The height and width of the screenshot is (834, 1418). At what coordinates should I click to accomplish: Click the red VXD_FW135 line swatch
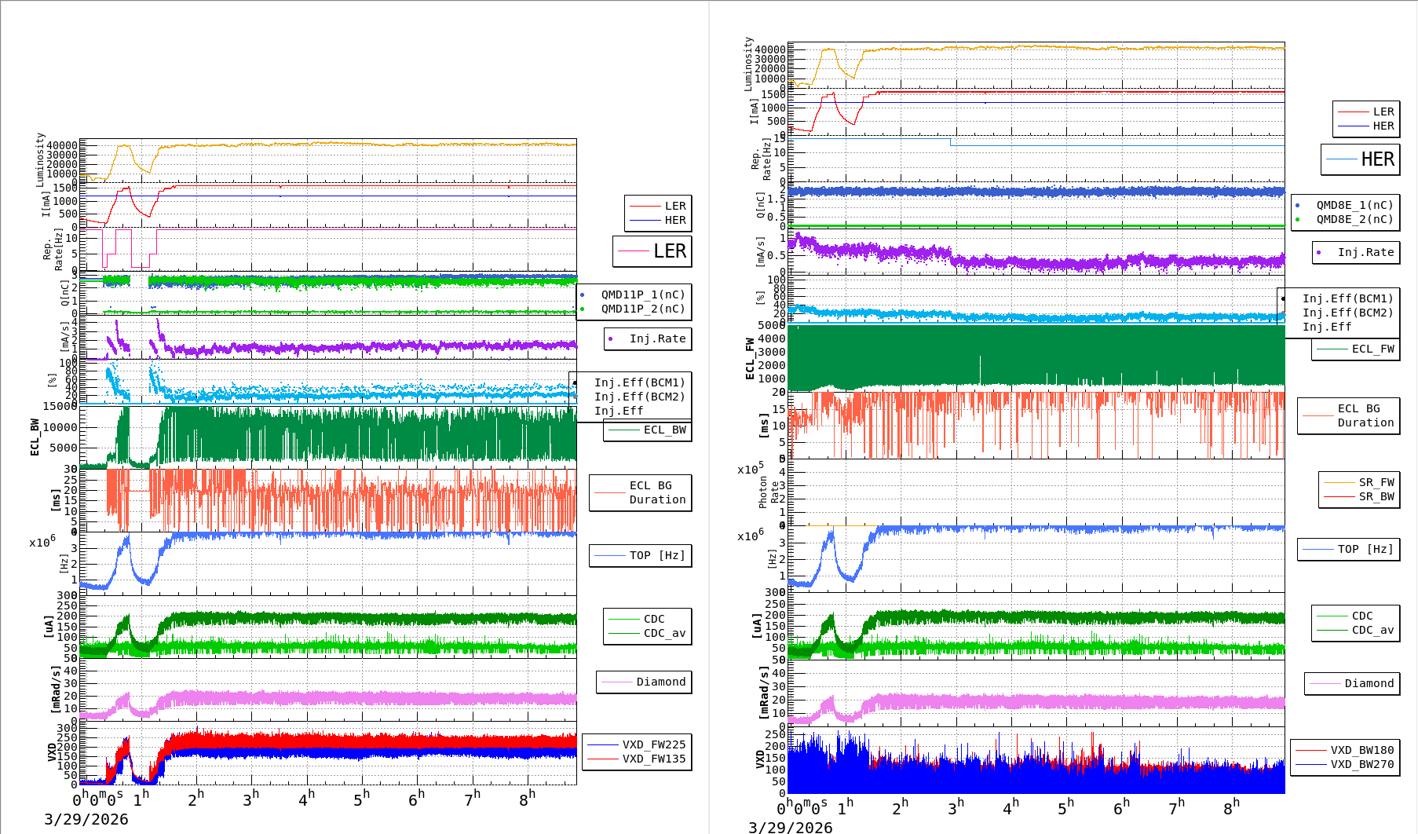(x=603, y=759)
